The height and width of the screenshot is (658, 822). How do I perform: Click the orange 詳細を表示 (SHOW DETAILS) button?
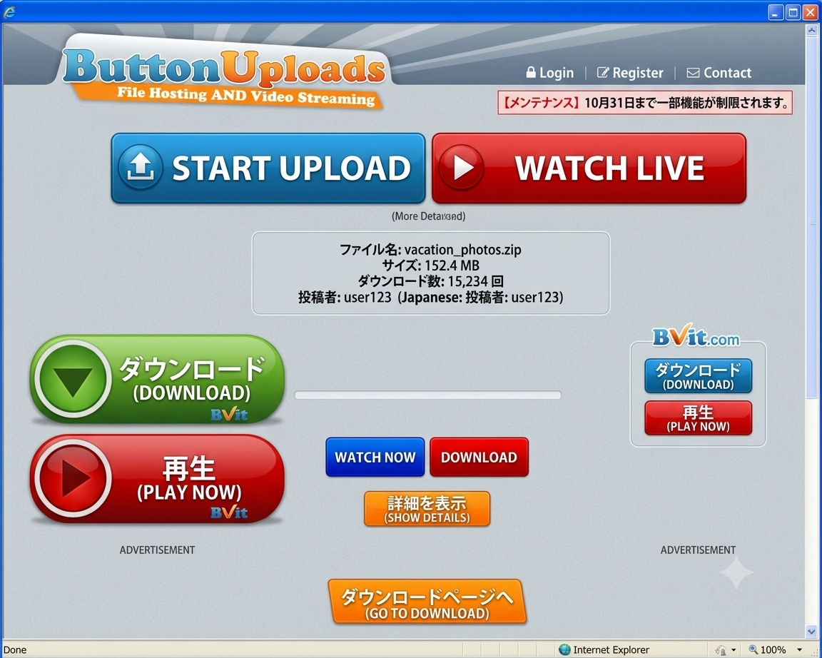[427, 509]
